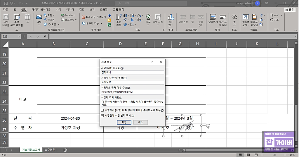
Task: Switch to the 홈 tab
Action: pos(15,10)
